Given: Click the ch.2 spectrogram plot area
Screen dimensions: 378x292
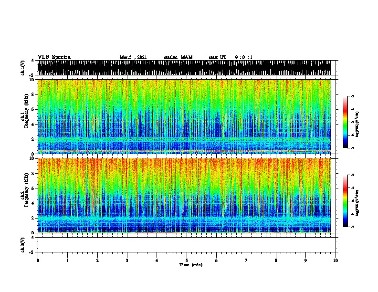Looking at the screenshot, I should tap(184, 196).
